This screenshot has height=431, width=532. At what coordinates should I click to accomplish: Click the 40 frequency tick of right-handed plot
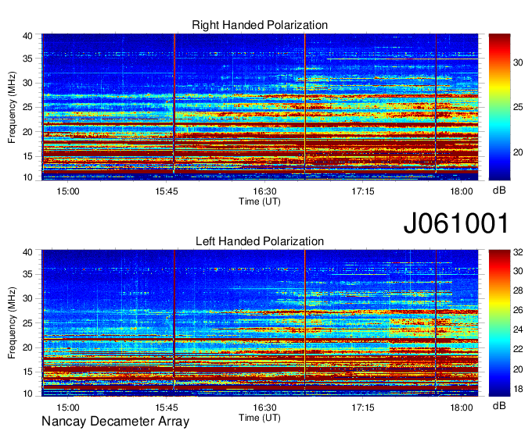pyautogui.click(x=27, y=36)
